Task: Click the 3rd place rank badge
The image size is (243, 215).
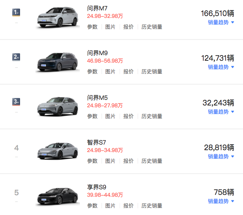Action: 16,102
